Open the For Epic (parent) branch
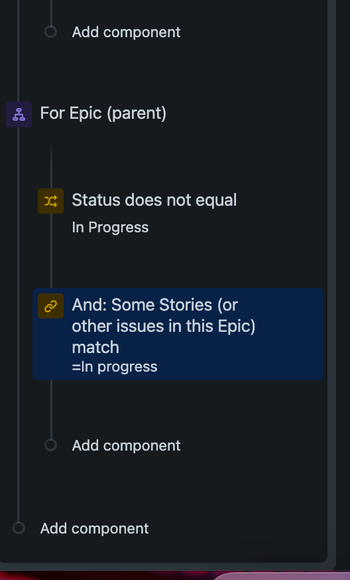 coord(103,113)
